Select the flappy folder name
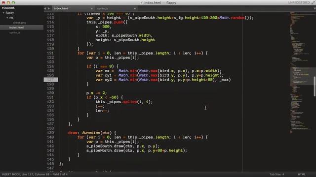The image size is (316, 177). coord(10,13)
